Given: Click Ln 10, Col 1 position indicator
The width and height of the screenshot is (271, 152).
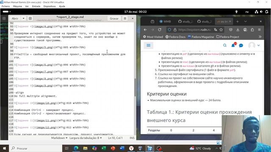Looking at the screenshot, I should pos(115,138).
